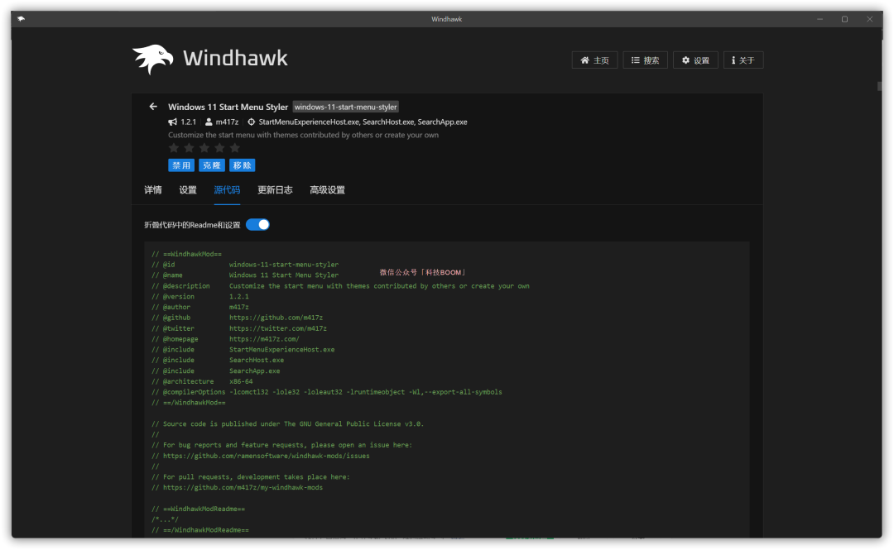This screenshot has height=550, width=894.
Task: Open the 主页 home page button
Action: coord(594,60)
